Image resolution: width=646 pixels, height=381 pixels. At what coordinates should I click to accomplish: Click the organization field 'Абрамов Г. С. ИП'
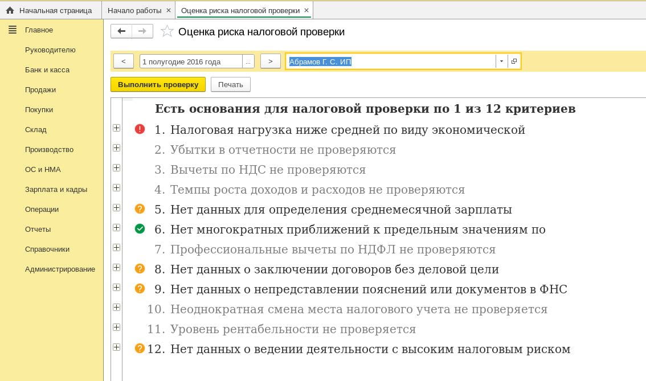[x=391, y=62]
